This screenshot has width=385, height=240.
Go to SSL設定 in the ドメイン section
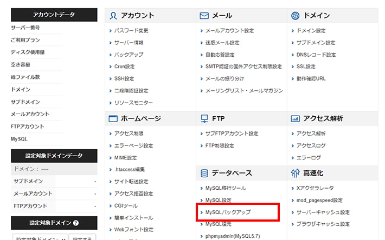click(306, 66)
